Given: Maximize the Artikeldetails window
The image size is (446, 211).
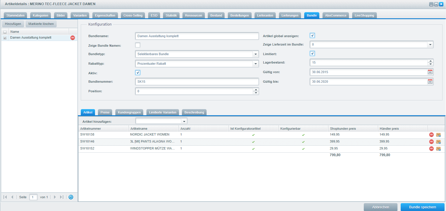Looking at the screenshot, I should pyautogui.click(x=436, y=4).
